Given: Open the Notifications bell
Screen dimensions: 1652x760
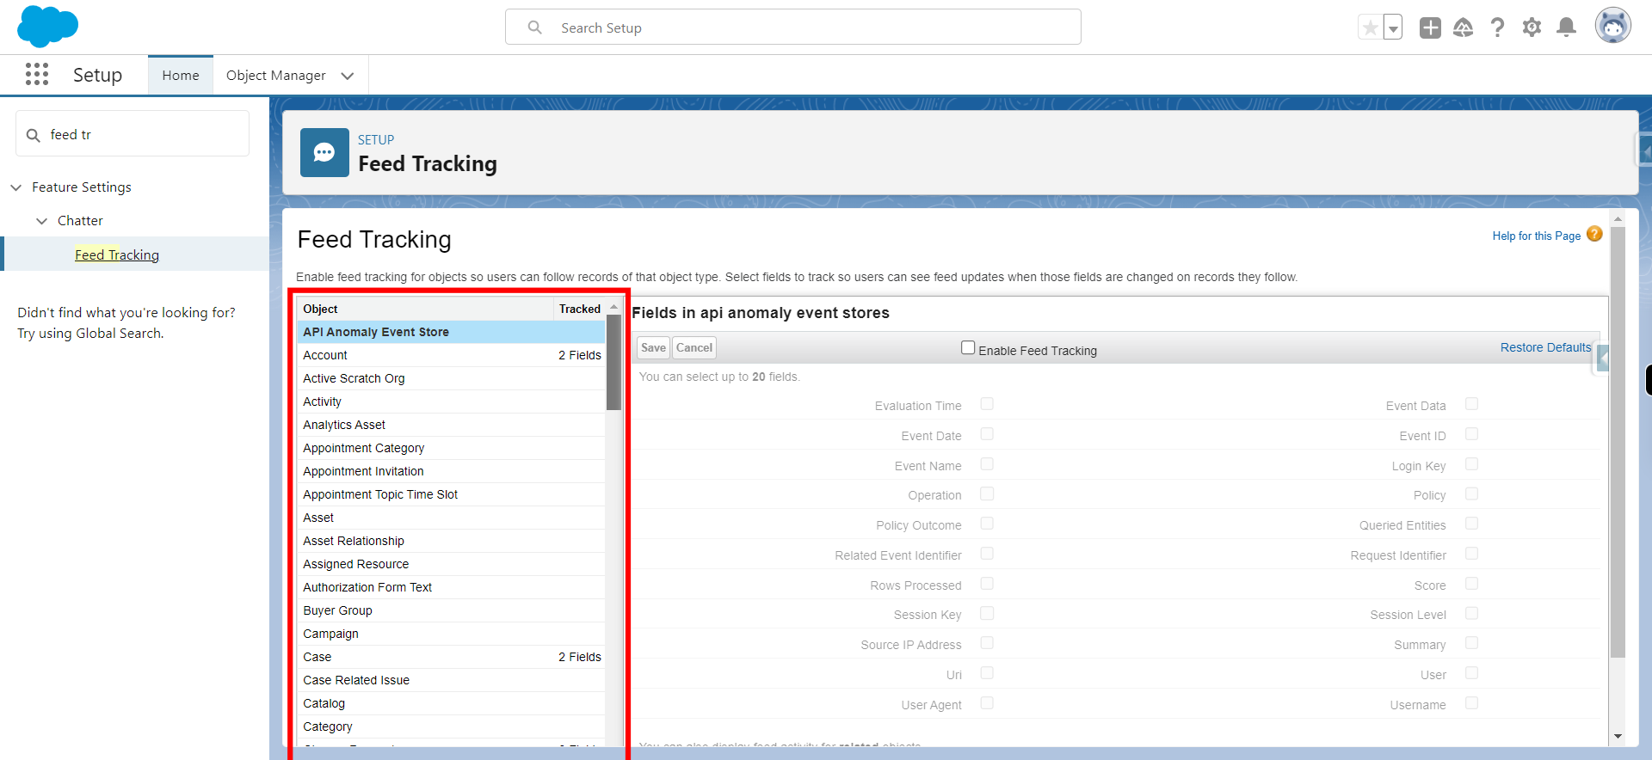Looking at the screenshot, I should 1567,28.
